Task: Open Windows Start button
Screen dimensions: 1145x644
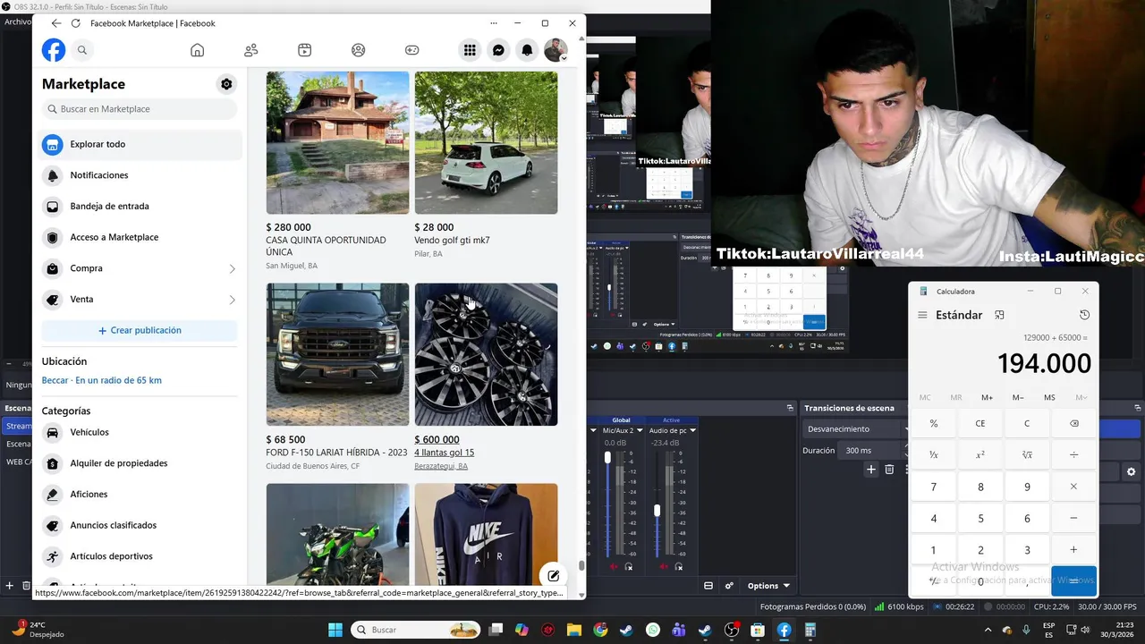Action: point(335,630)
